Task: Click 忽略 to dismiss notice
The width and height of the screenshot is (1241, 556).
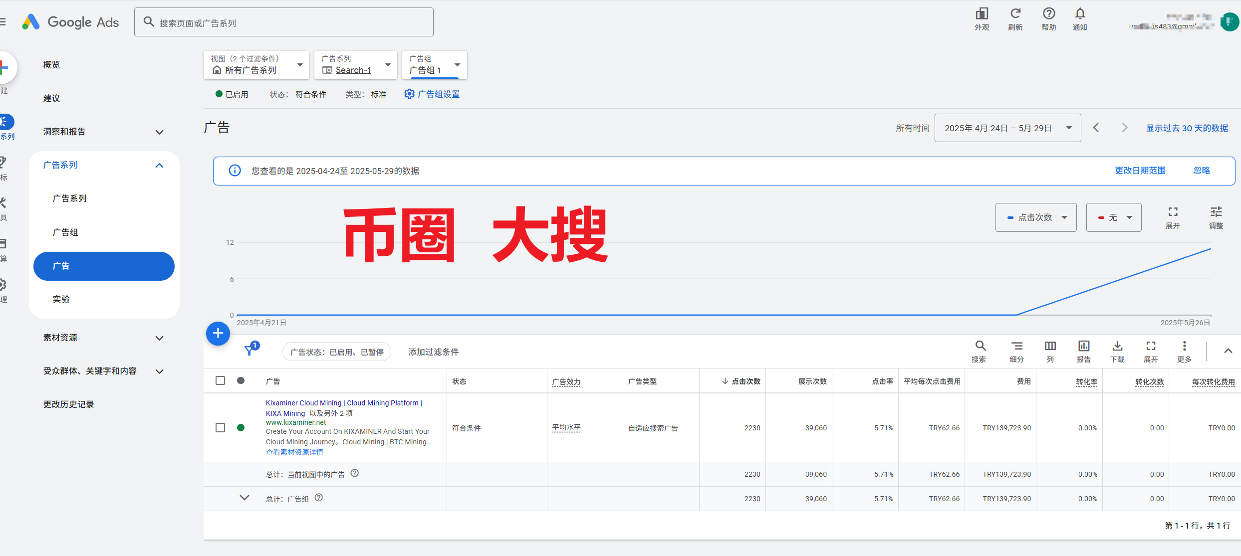Action: pos(1202,171)
